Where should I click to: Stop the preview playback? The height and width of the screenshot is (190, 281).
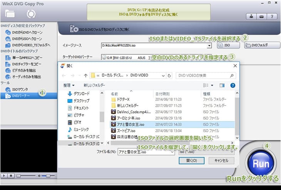coord(11,176)
